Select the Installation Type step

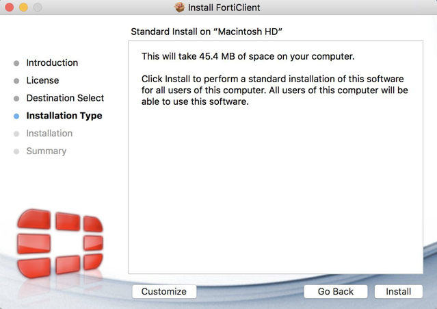[x=64, y=116]
